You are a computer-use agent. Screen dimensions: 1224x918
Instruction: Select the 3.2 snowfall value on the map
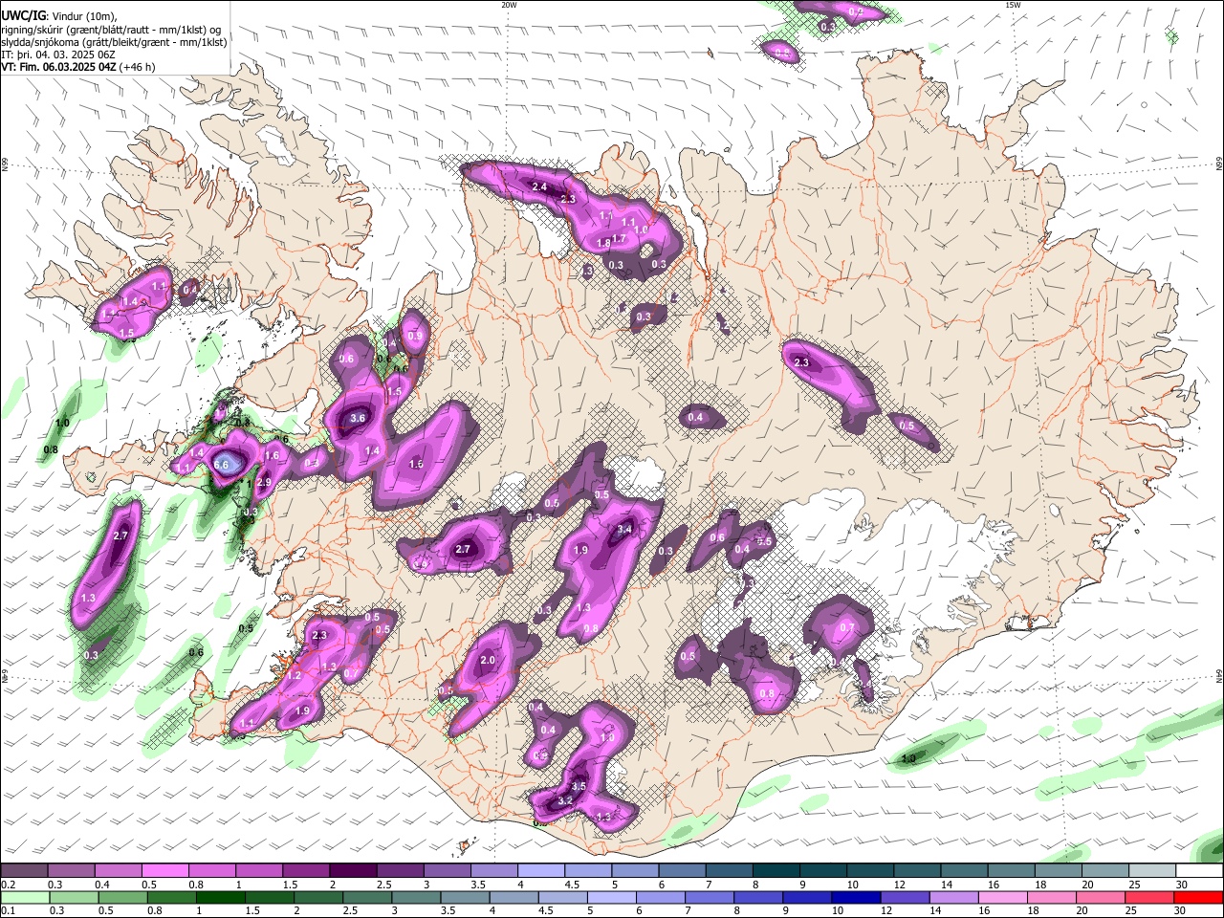[565, 800]
